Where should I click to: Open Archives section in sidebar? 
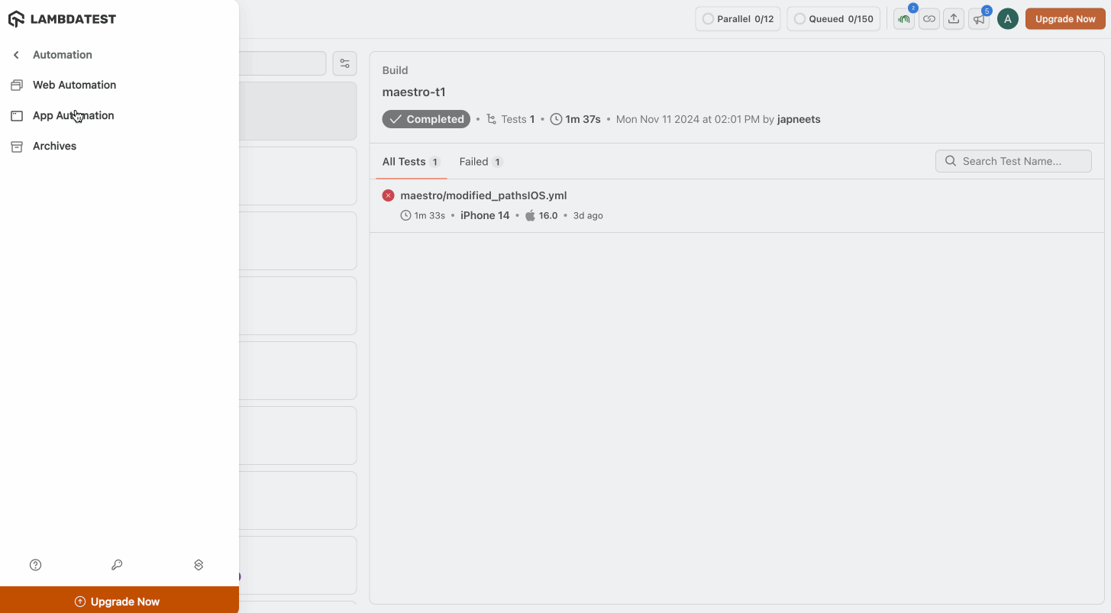54,146
